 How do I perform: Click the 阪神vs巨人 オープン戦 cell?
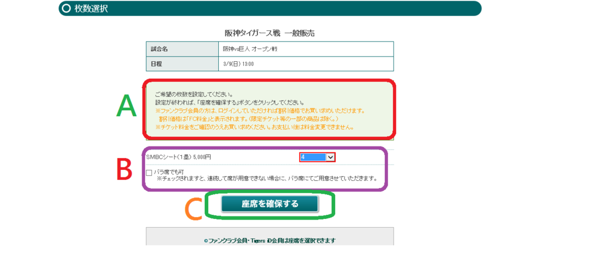pos(307,49)
